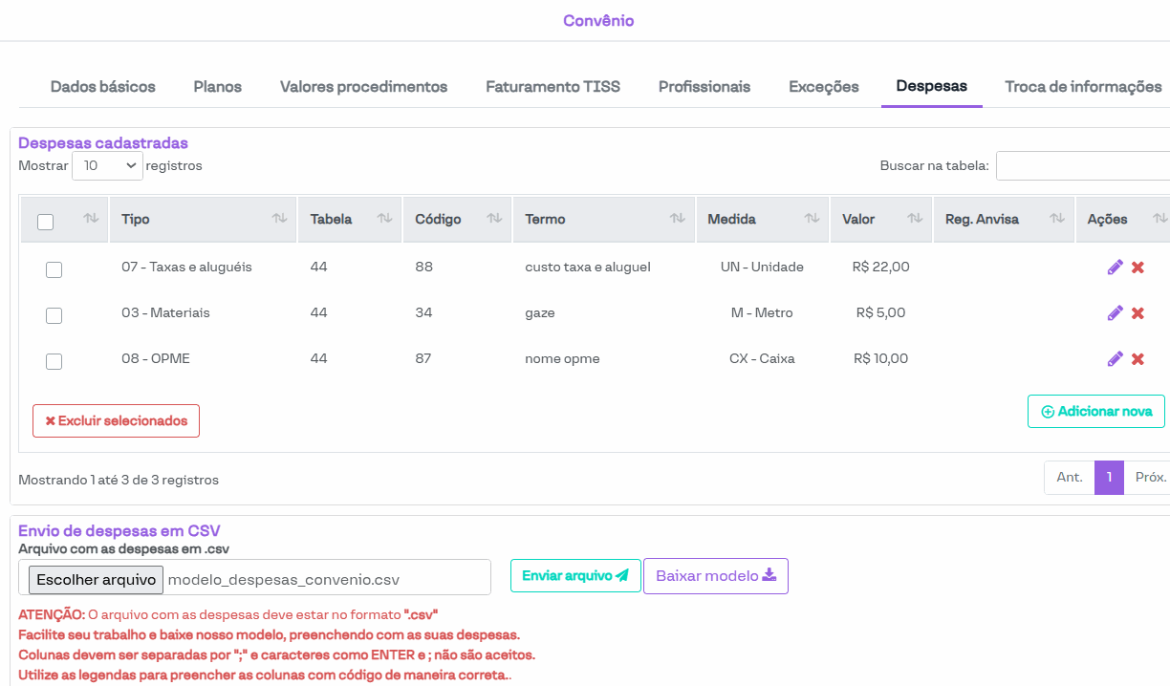The width and height of the screenshot is (1170, 686).
Task: Focus the Buscar na tabela search field
Action: (x=1082, y=165)
